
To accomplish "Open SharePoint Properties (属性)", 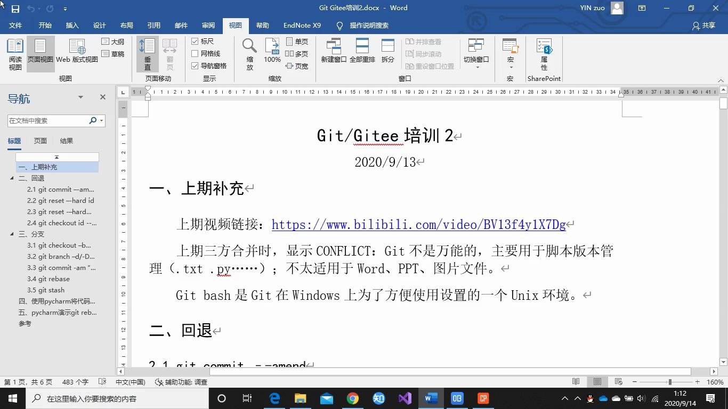I will pyautogui.click(x=544, y=54).
